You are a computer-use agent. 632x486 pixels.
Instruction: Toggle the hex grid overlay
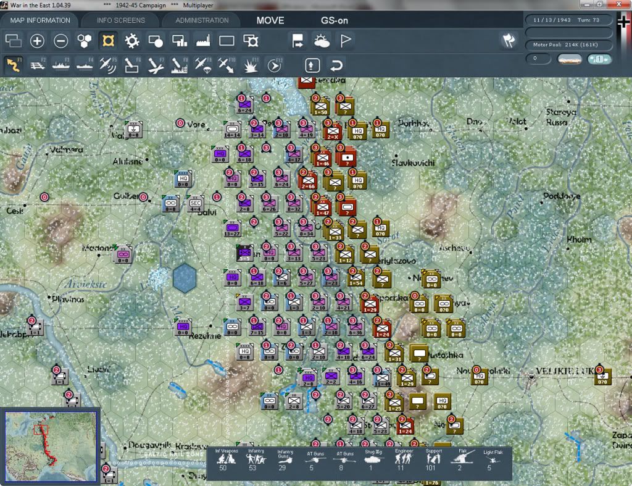(x=84, y=41)
